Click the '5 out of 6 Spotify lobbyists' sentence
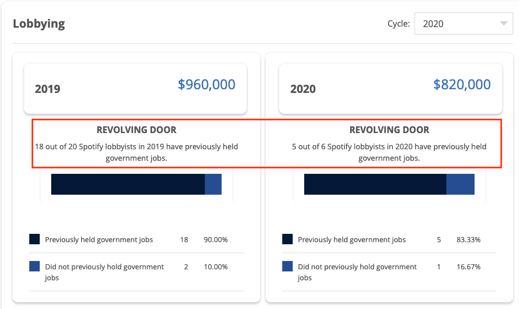The width and height of the screenshot is (519, 309). click(389, 152)
